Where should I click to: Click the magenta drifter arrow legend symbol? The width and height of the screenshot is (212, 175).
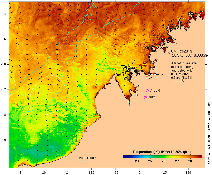click(x=145, y=97)
